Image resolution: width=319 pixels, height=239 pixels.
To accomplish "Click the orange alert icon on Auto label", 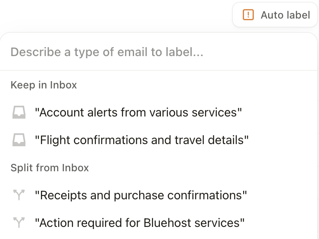I will [x=248, y=15].
